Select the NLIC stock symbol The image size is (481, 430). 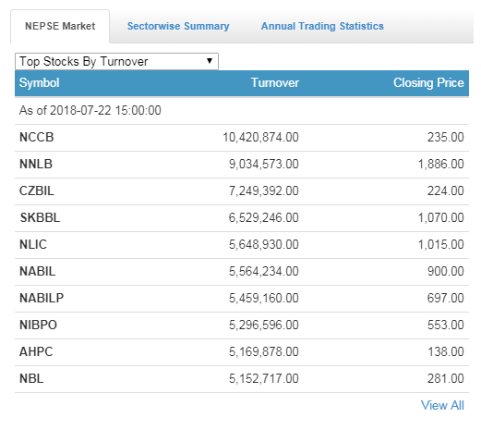click(33, 244)
